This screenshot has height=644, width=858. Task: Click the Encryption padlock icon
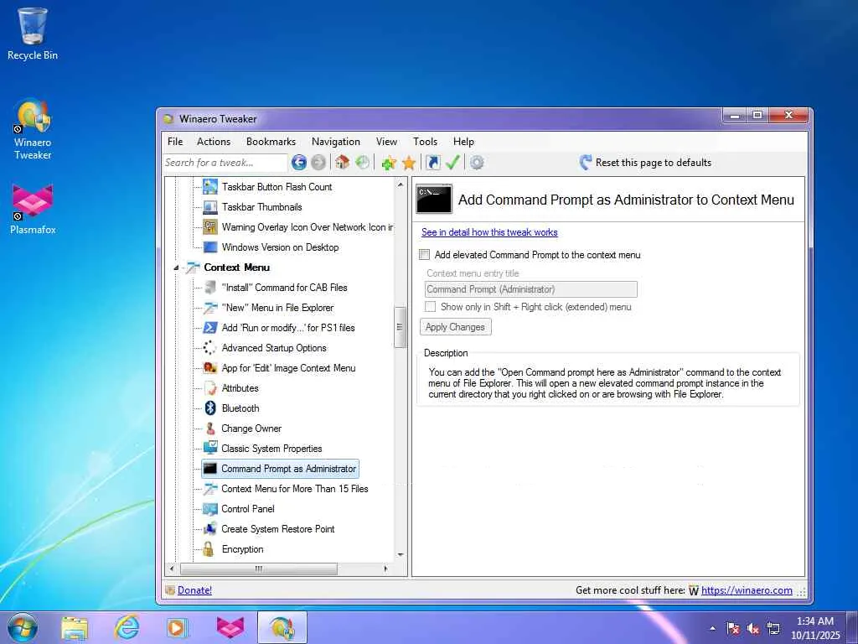click(x=208, y=548)
